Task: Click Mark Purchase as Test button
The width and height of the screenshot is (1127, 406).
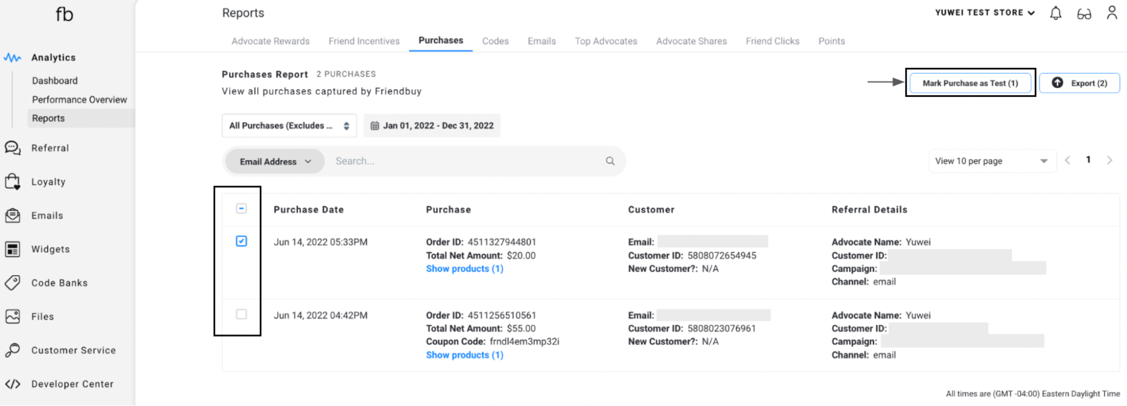Action: click(x=970, y=83)
